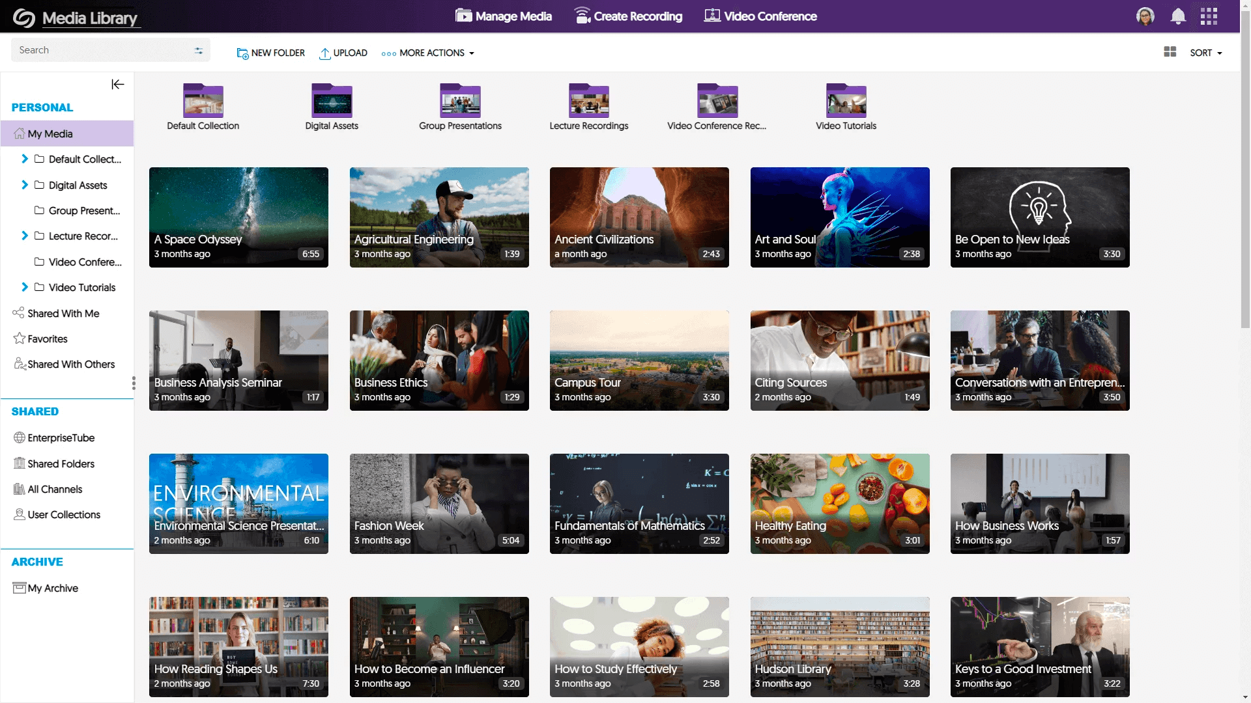Image resolution: width=1251 pixels, height=703 pixels.
Task: Open Business Ethics video
Action: [439, 361]
